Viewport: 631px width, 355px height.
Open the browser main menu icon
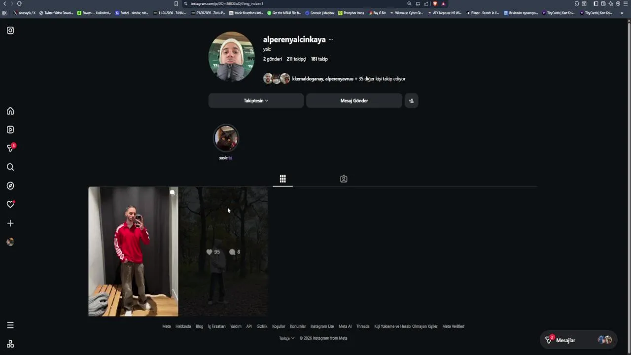click(x=626, y=3)
